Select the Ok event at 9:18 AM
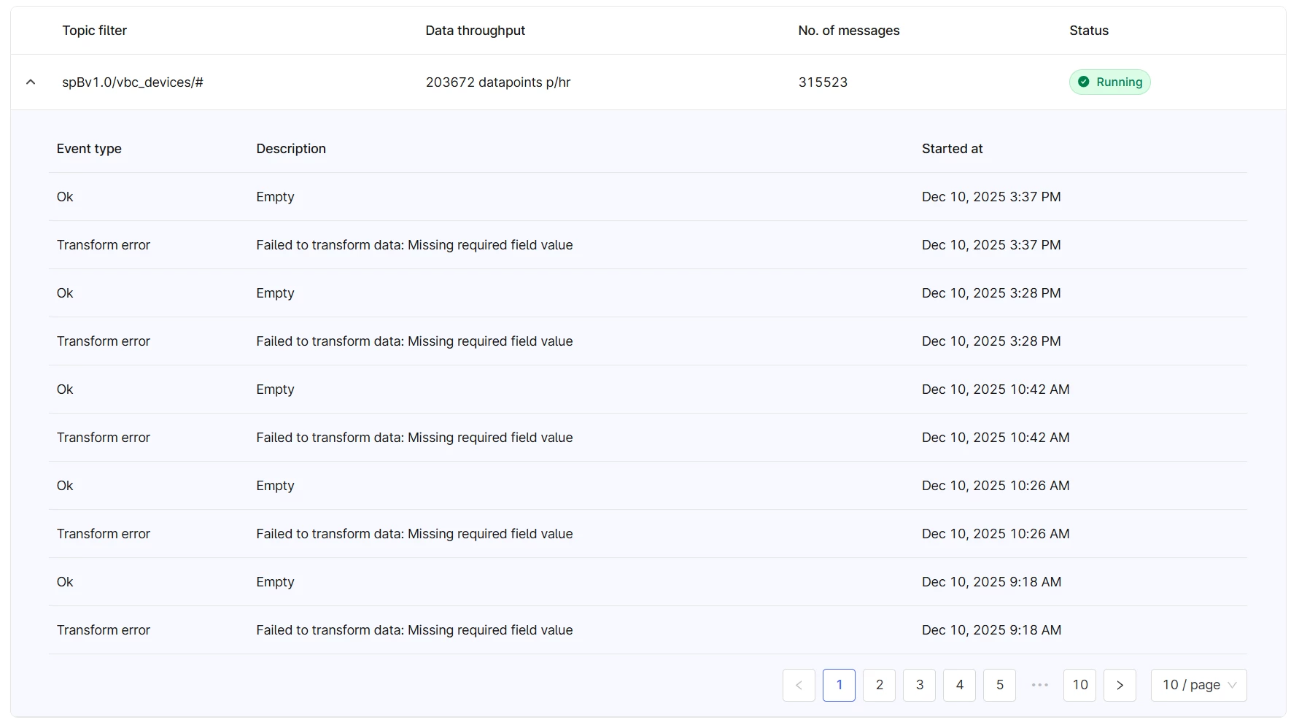Image resolution: width=1299 pixels, height=725 pixels. 66,582
